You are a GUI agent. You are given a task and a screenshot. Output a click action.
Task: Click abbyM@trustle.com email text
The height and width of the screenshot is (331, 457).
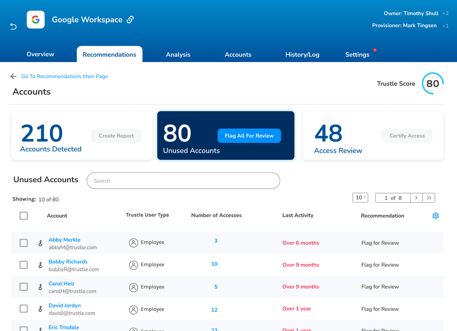click(x=73, y=247)
